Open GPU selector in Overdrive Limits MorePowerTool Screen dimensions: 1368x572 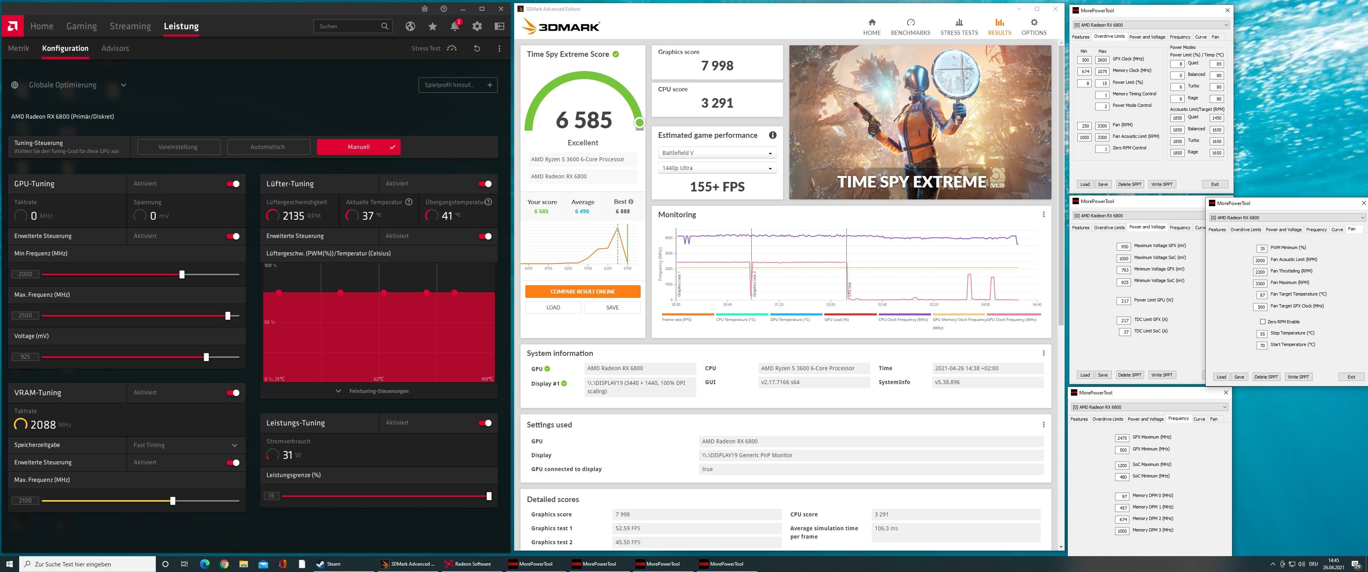1151,25
